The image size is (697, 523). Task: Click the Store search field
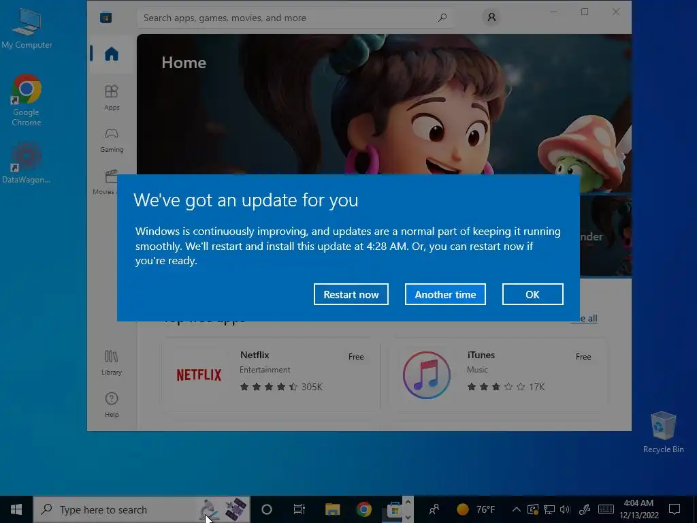295,18
